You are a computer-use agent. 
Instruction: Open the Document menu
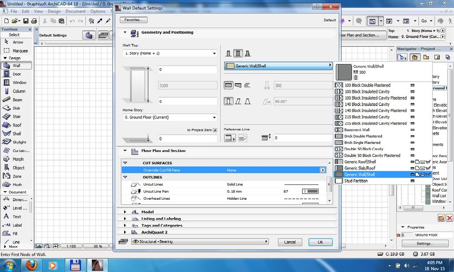(75, 11)
